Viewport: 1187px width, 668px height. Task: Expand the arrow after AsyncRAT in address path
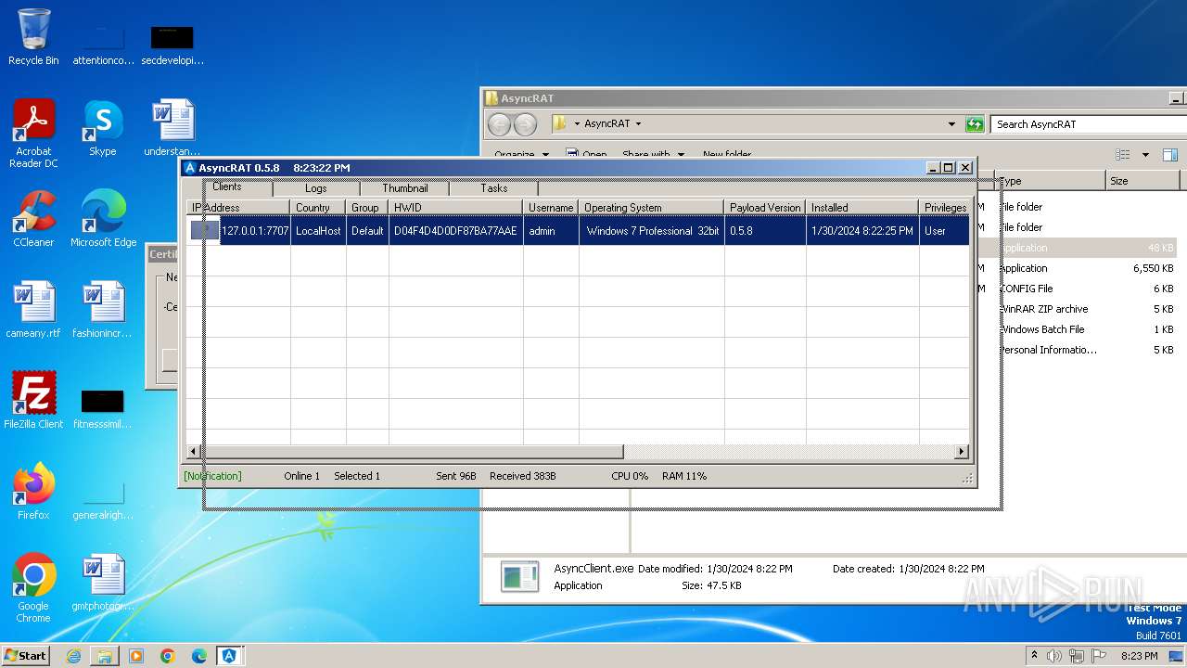coord(638,123)
